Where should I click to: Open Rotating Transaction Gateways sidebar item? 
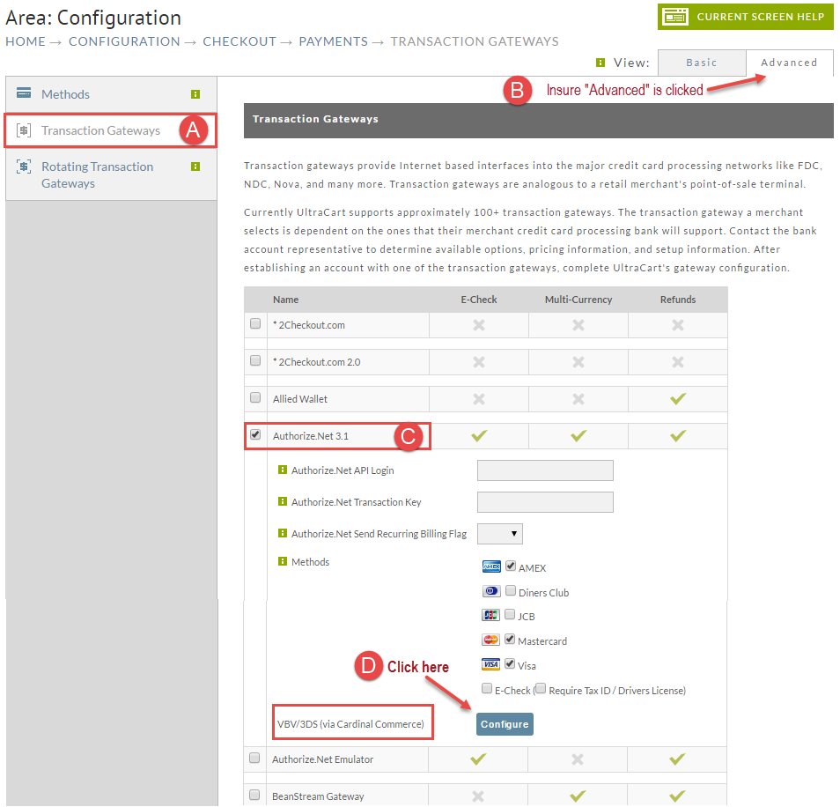tap(111, 174)
